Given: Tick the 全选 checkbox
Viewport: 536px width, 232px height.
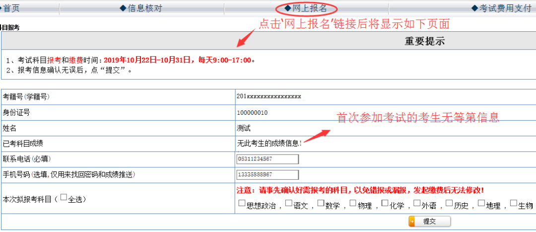Looking at the screenshot, I should pyautogui.click(x=63, y=197).
